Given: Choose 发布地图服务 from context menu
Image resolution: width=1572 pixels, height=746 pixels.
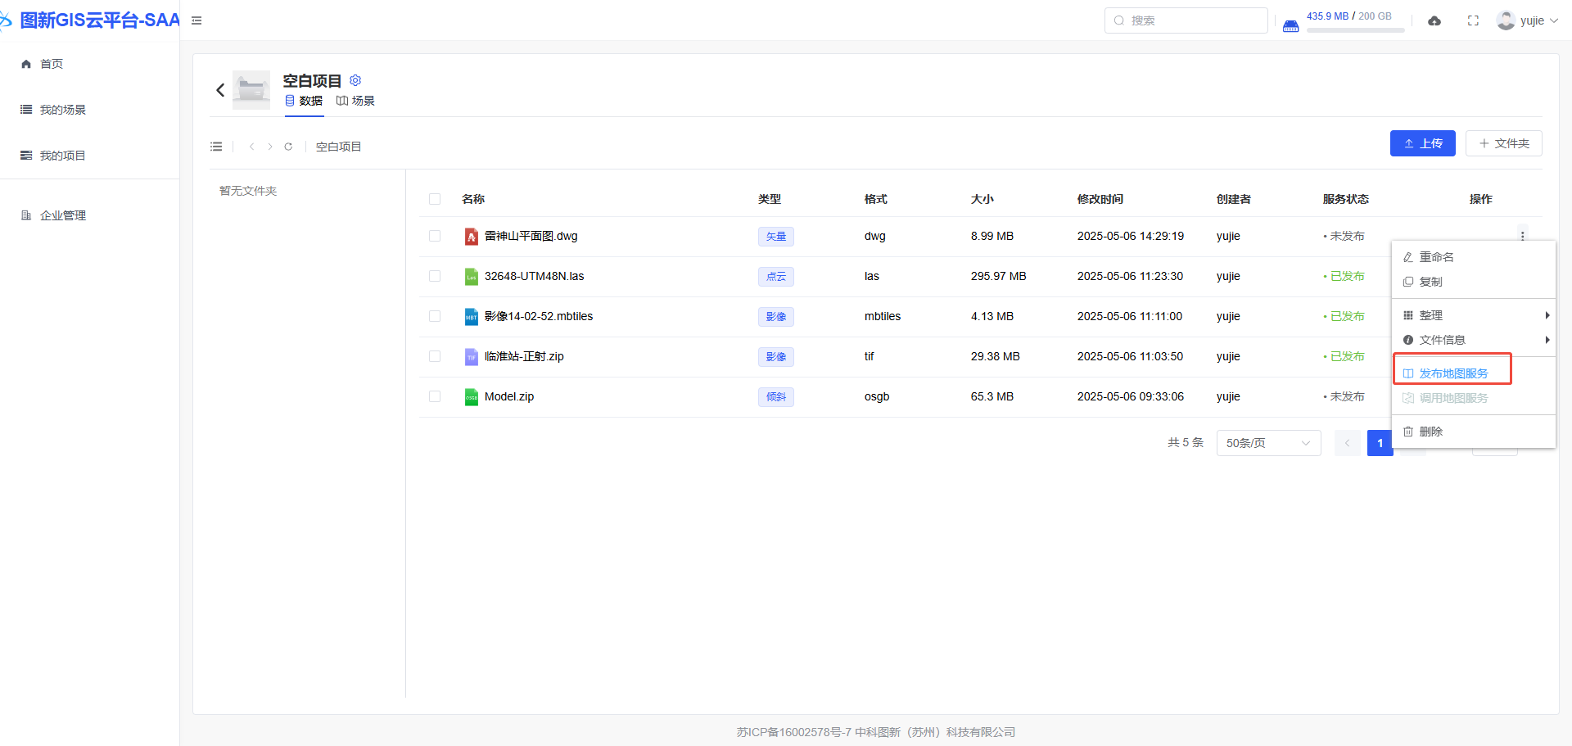Looking at the screenshot, I should pyautogui.click(x=1452, y=373).
